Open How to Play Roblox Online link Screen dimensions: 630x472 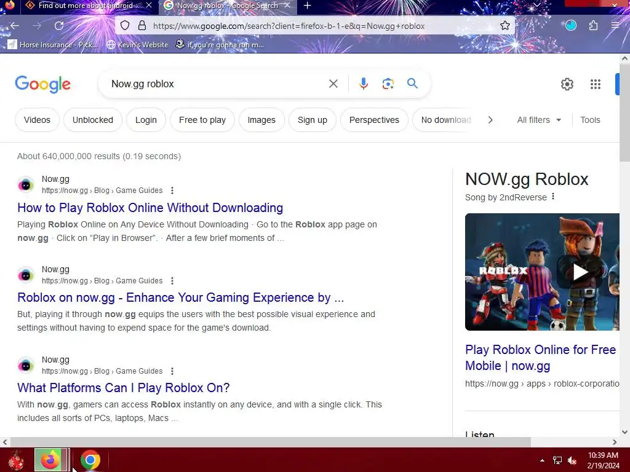coord(150,208)
